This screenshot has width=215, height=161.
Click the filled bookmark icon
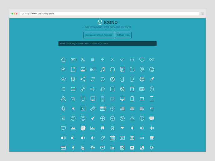(103, 128)
